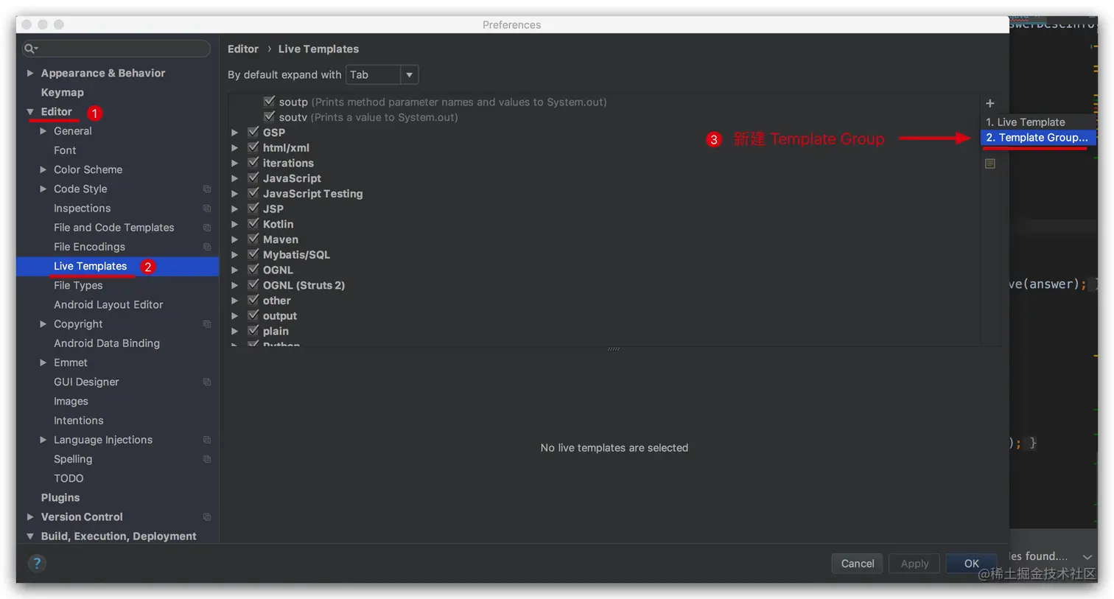Viewport: 1114px width, 599px height.
Task: Open Android Layout Editor settings
Action: coord(108,304)
